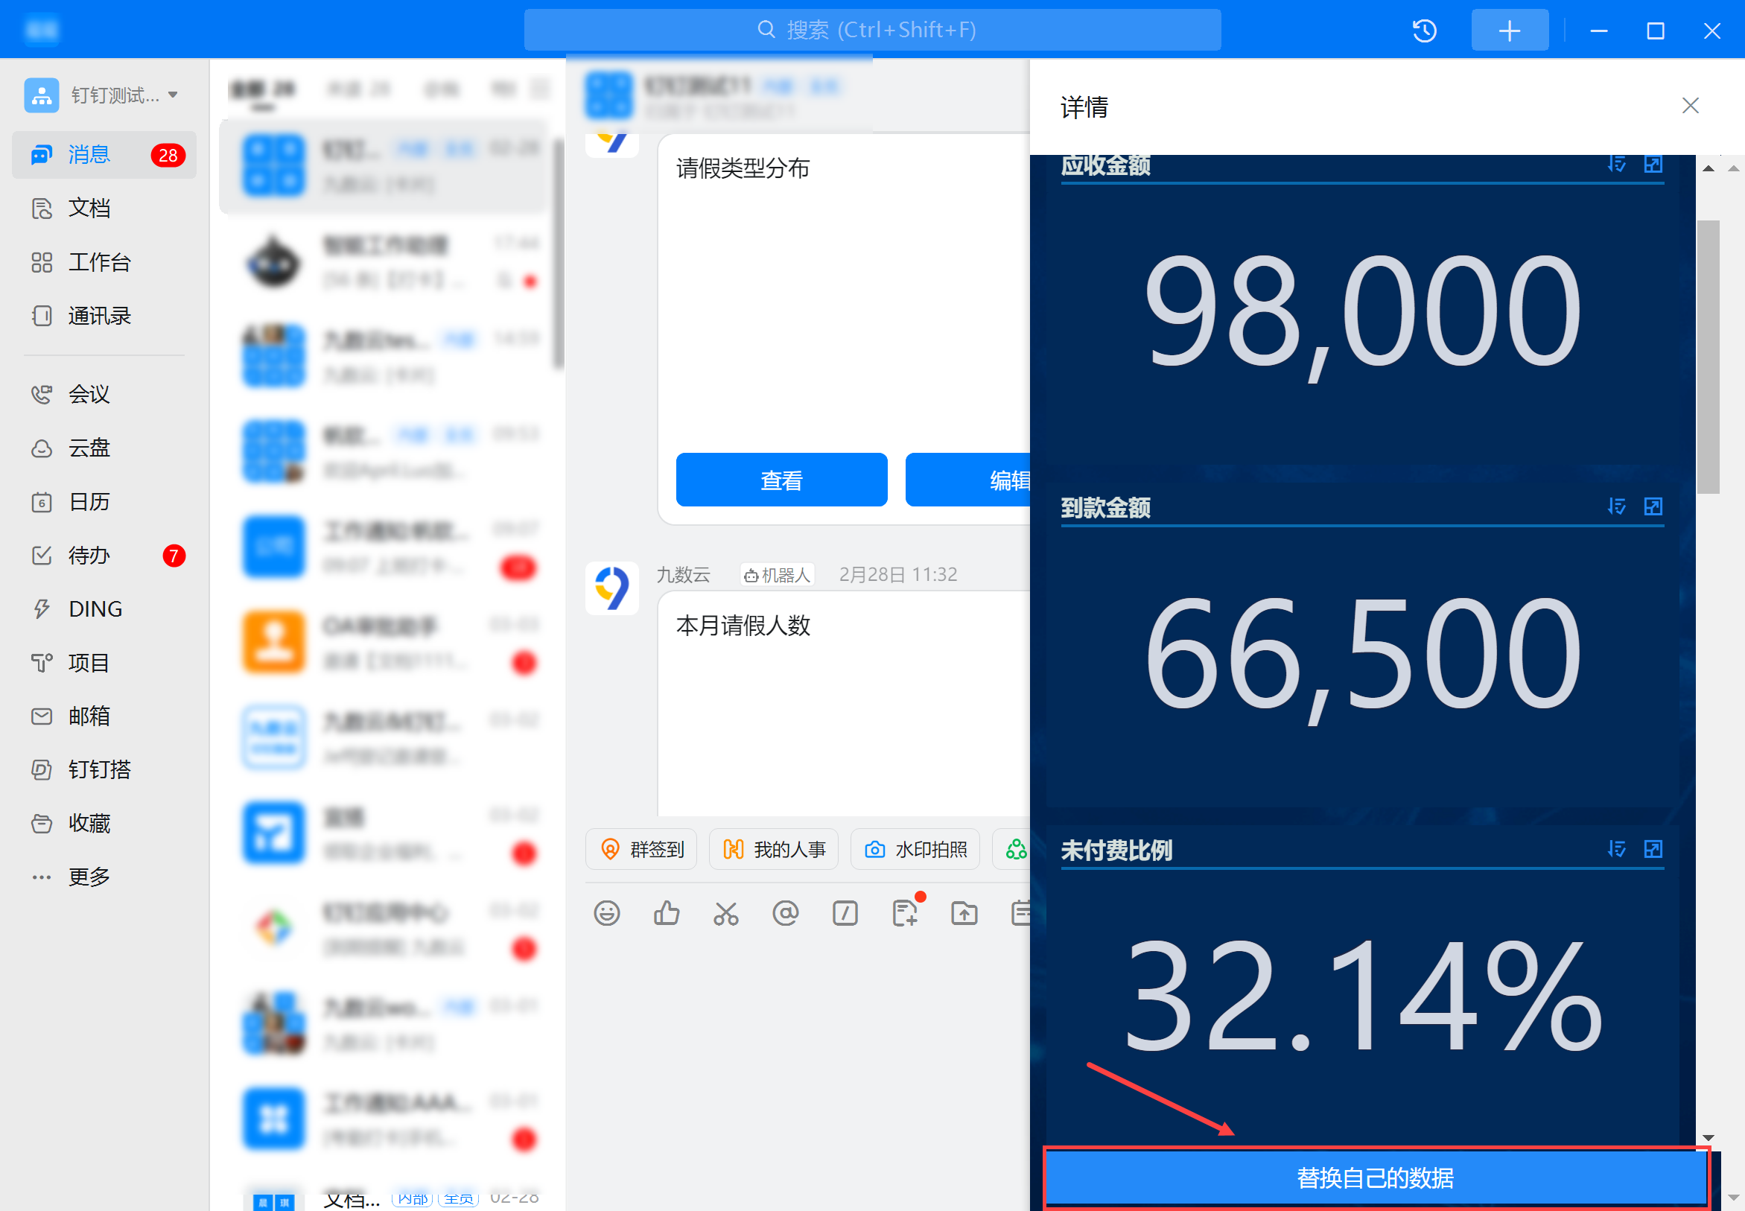Click the search box at the top
Viewport: 1745px width, 1211px height.
tap(873, 30)
